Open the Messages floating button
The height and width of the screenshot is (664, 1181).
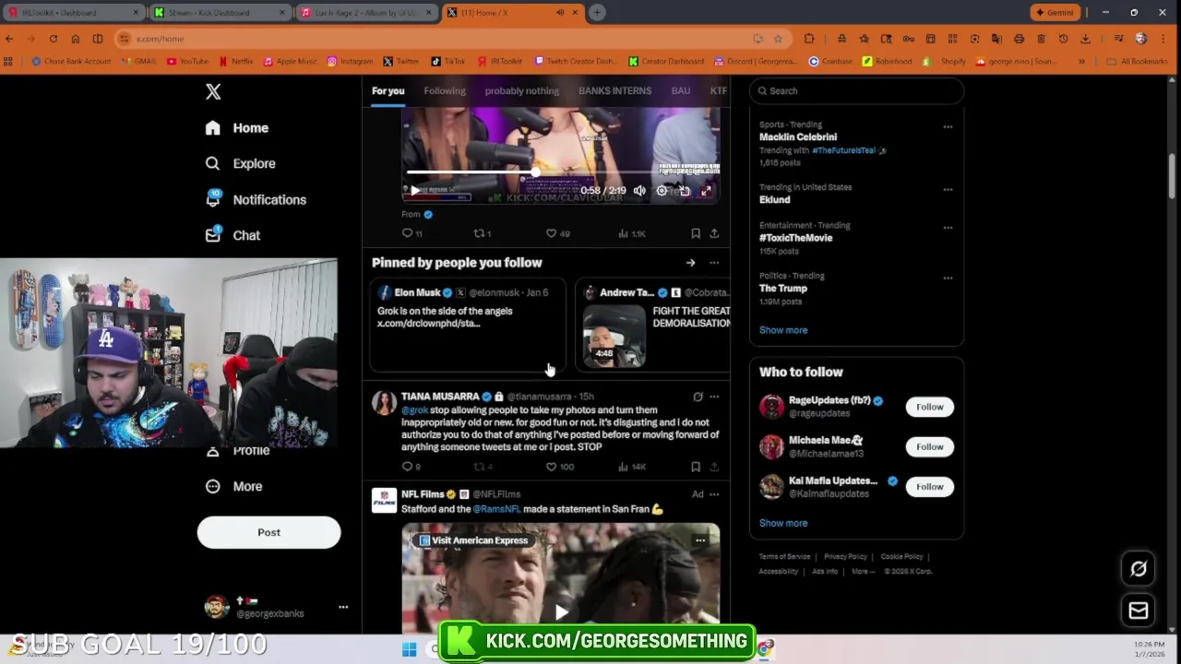click(1139, 611)
